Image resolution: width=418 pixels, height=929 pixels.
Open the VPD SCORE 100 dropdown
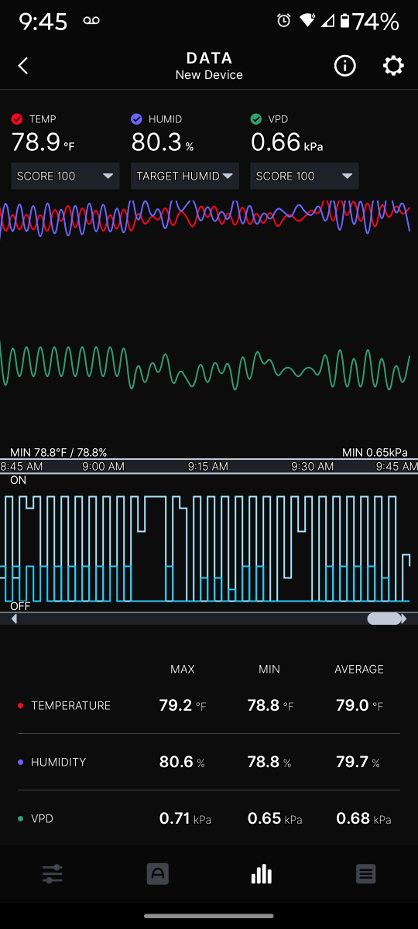click(x=304, y=176)
